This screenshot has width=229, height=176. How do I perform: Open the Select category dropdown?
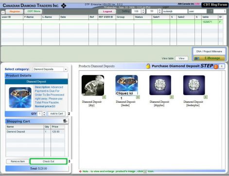coord(50,69)
